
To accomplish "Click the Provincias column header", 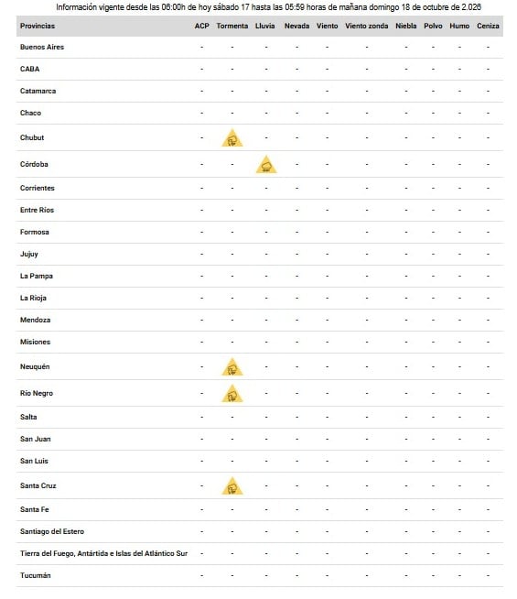I will pyautogui.click(x=38, y=26).
